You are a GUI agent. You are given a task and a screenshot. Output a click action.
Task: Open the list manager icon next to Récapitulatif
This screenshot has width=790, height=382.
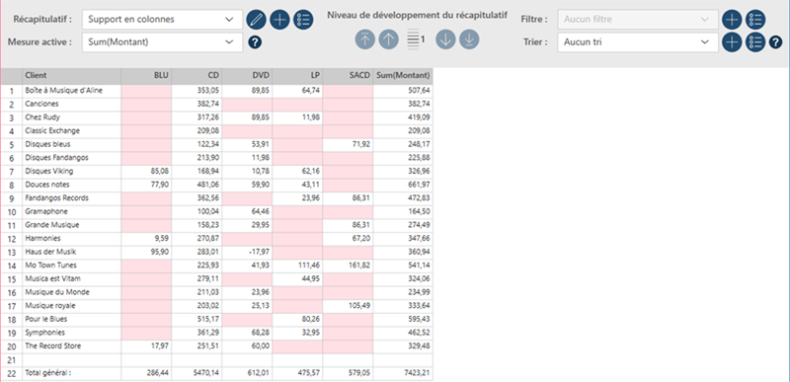click(303, 20)
